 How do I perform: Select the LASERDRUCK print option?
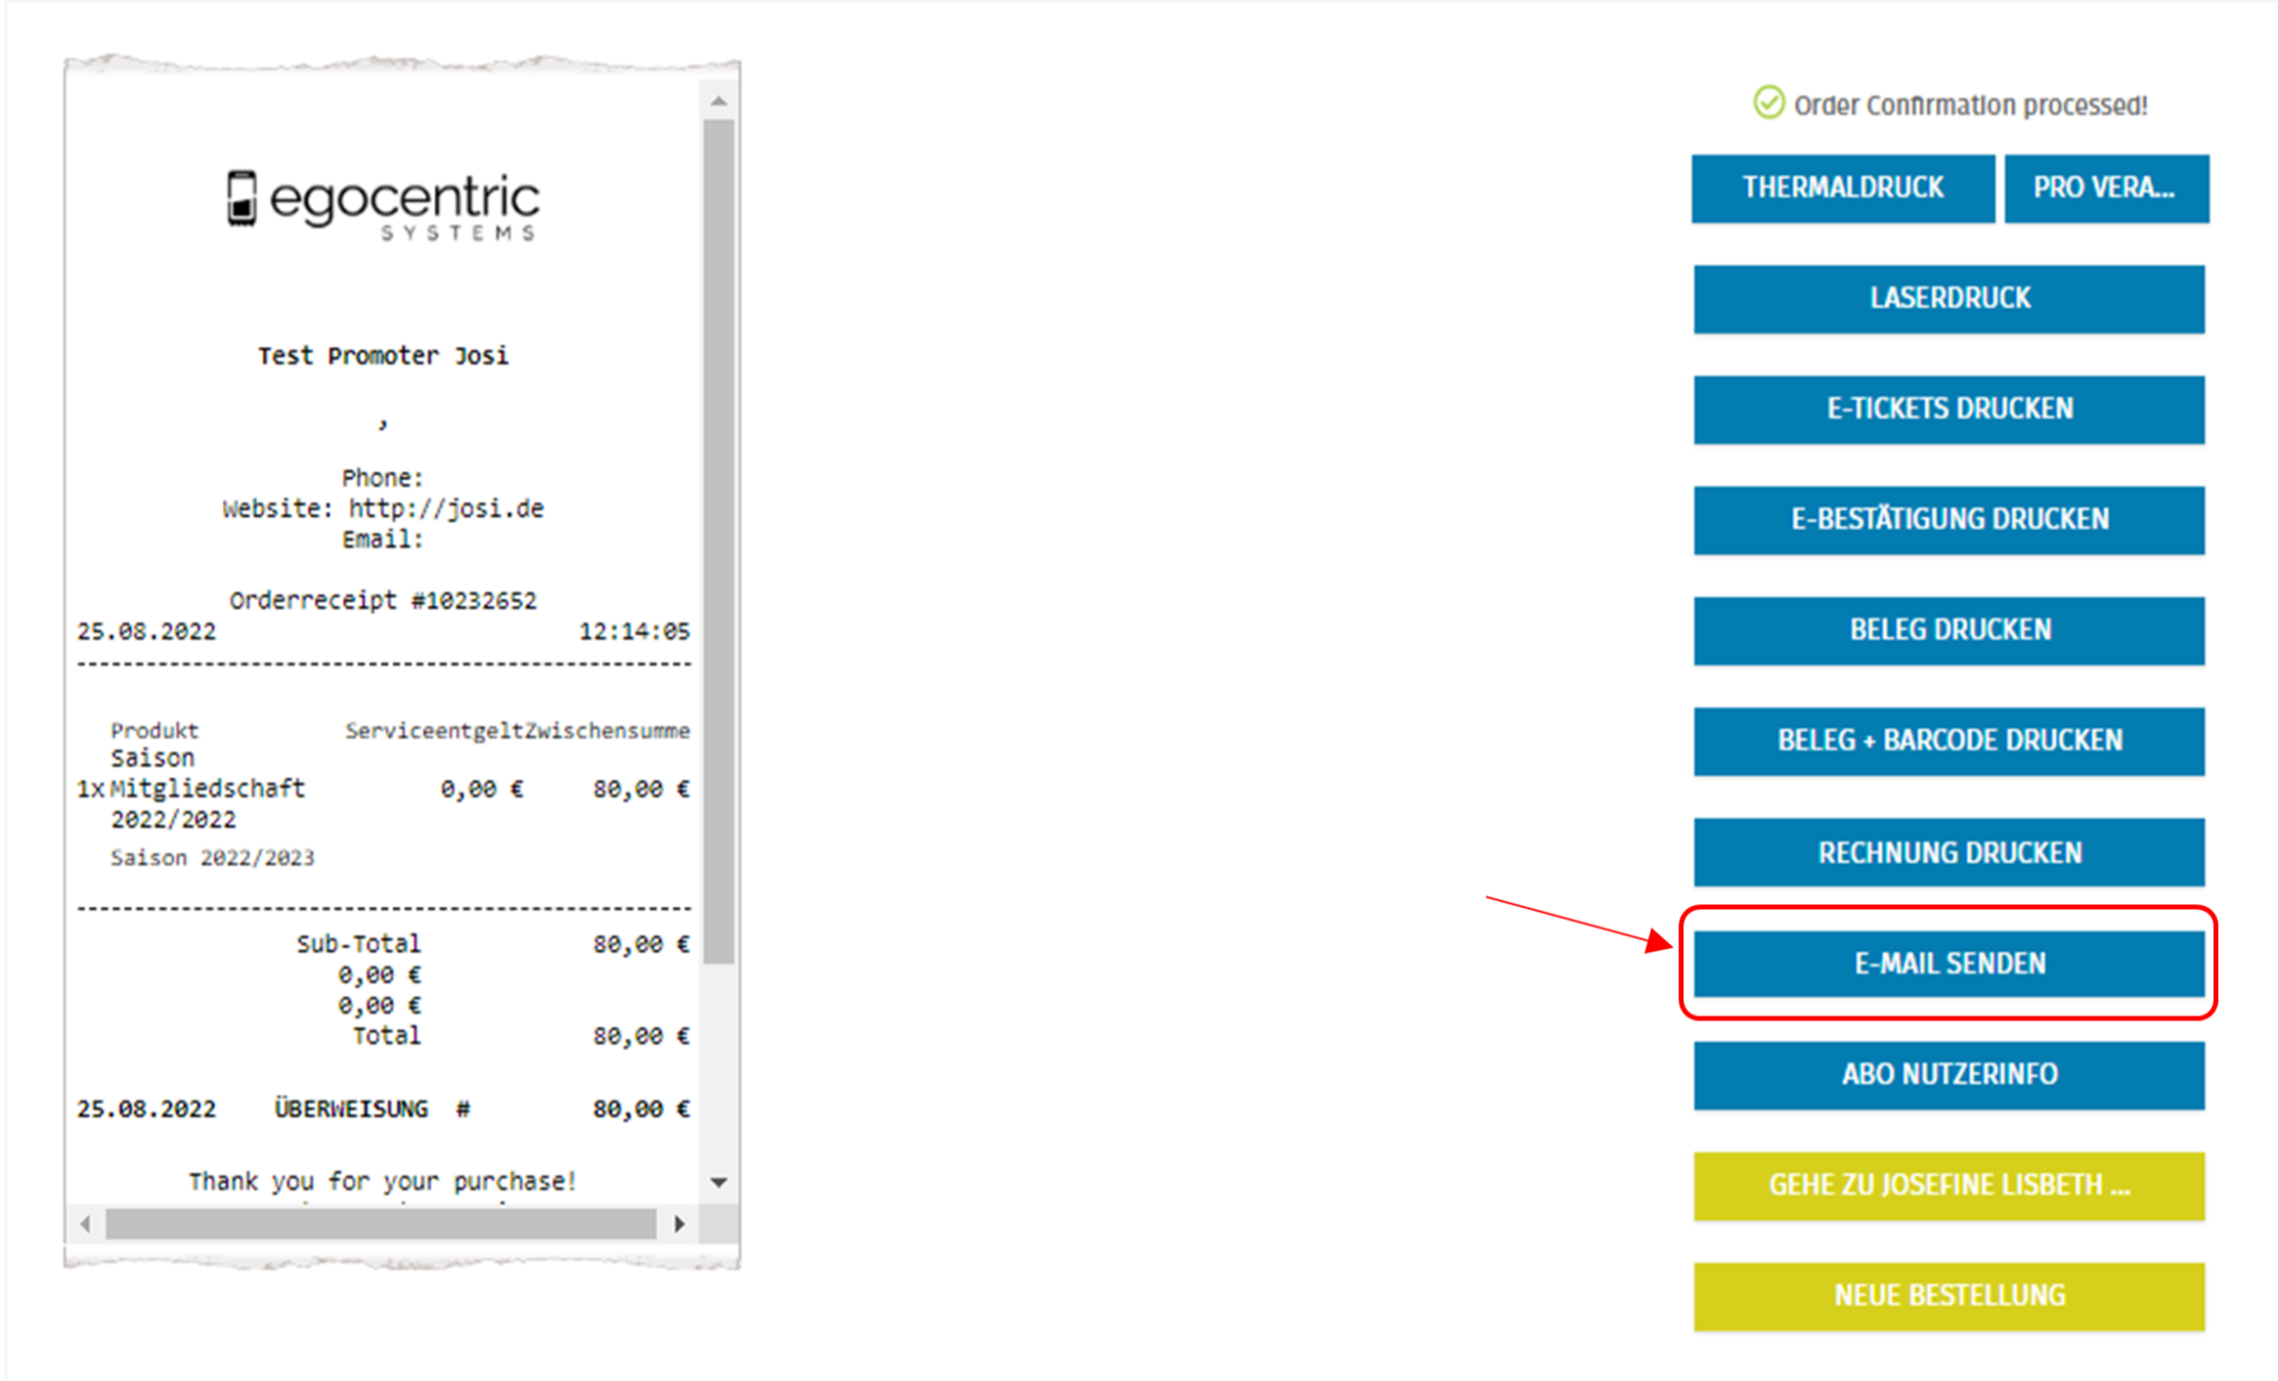pos(1949,298)
